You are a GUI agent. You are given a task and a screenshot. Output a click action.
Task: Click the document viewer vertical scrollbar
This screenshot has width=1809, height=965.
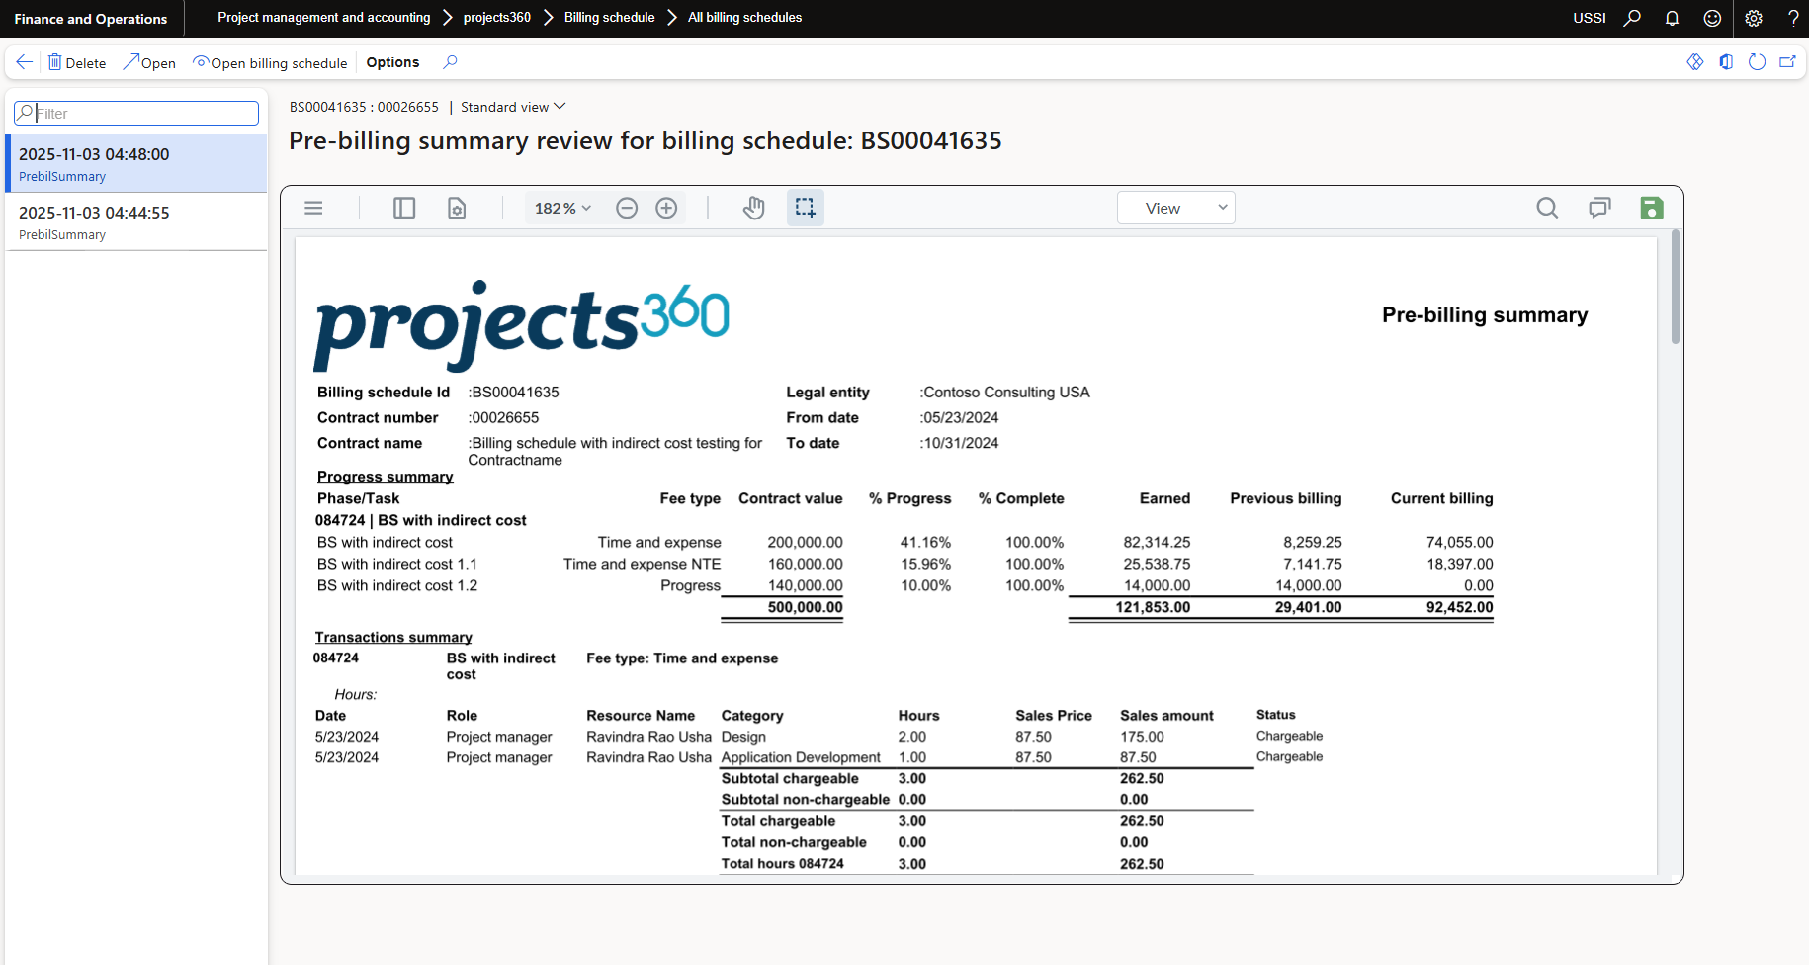click(x=1675, y=289)
